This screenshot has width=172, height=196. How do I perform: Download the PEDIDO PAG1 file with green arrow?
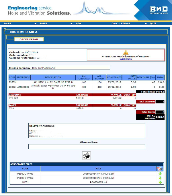pyautogui.click(x=160, y=174)
